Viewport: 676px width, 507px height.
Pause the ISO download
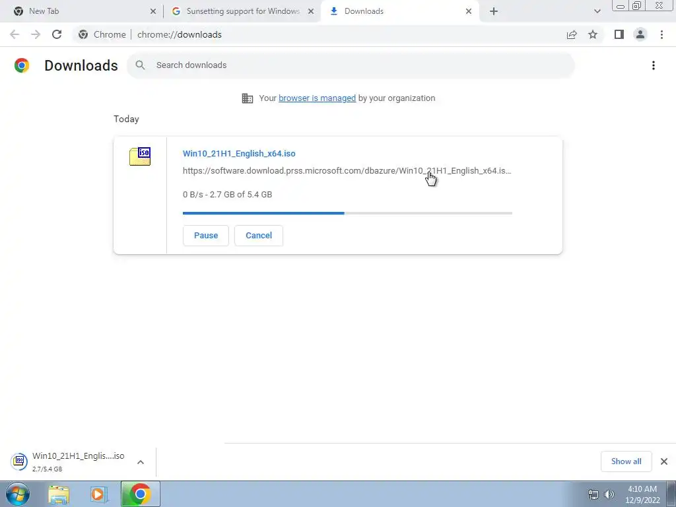(206, 236)
